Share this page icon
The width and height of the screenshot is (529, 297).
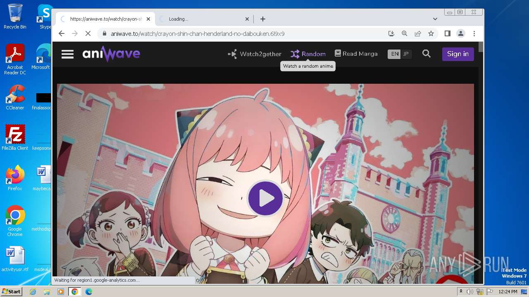(418, 33)
